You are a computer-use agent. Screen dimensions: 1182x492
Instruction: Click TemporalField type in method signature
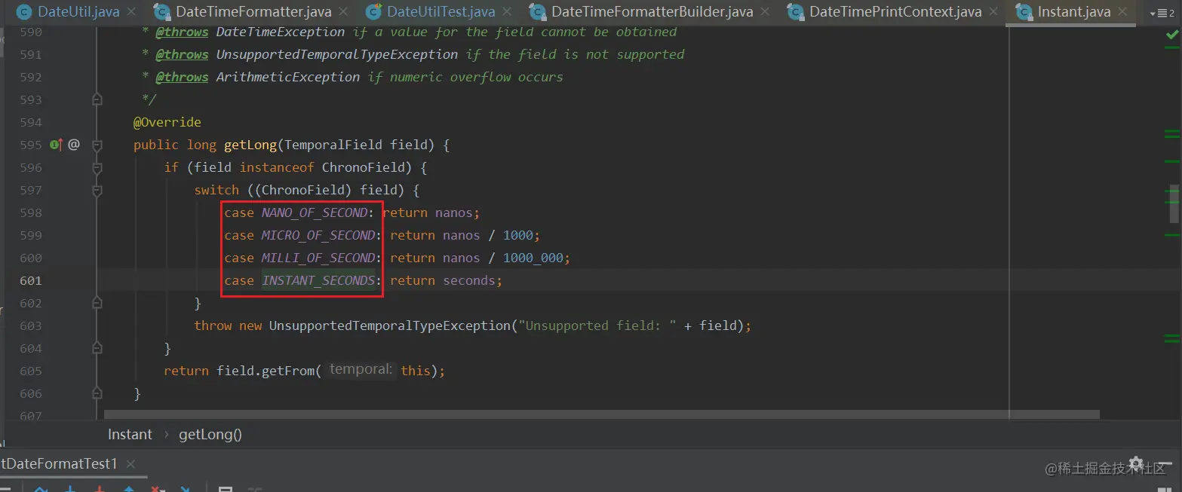[x=333, y=145]
